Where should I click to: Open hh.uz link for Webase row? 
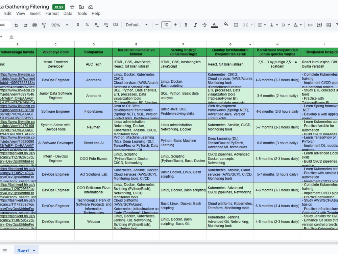[18, 222]
